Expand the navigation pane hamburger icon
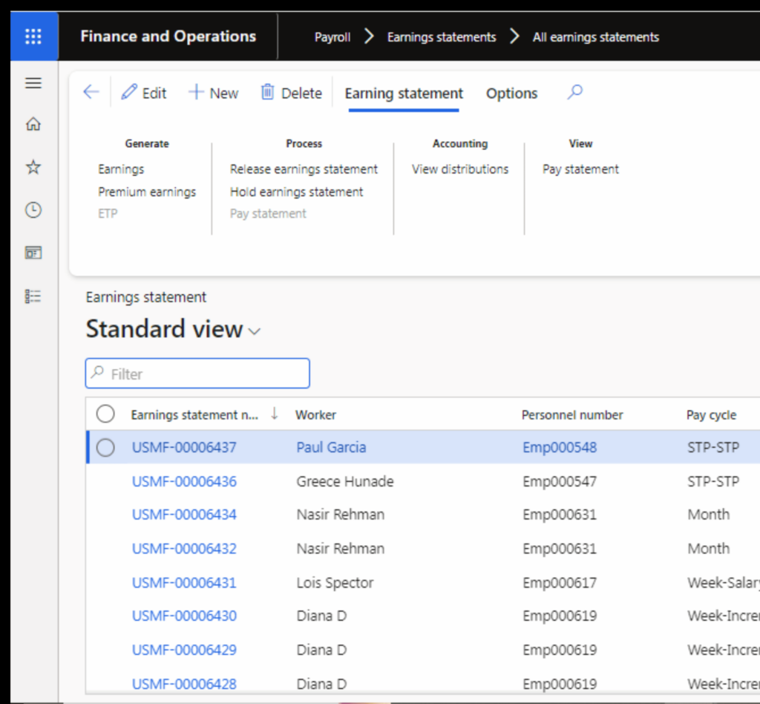The height and width of the screenshot is (704, 760). tap(33, 82)
